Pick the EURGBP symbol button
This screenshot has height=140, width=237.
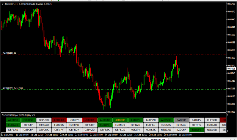click(x=89, y=125)
